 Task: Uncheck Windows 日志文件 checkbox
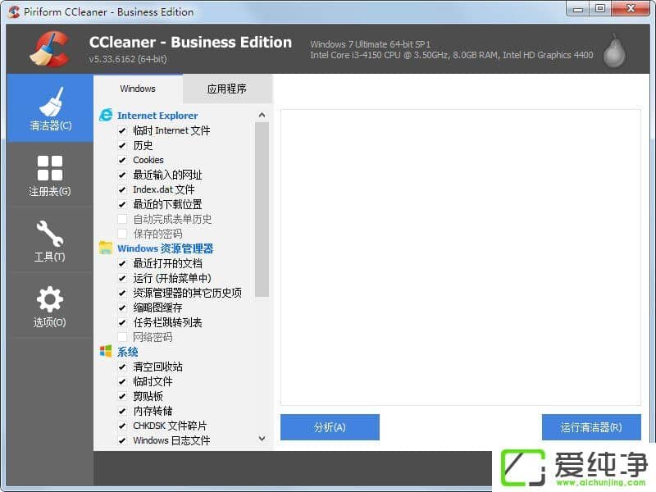point(122,440)
